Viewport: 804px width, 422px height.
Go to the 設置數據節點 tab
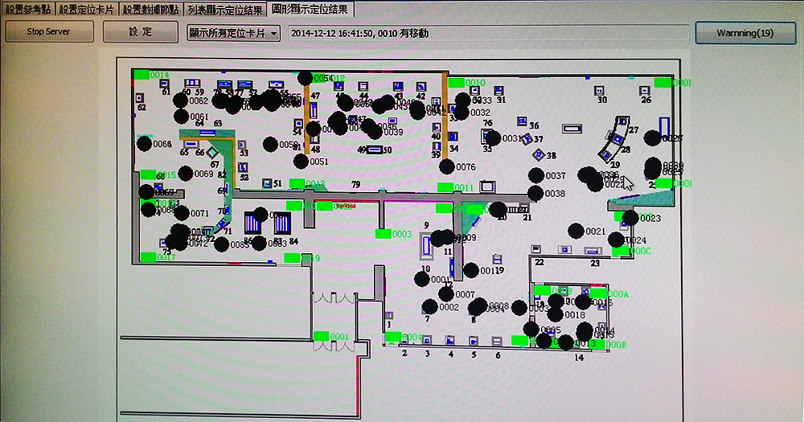[150, 10]
